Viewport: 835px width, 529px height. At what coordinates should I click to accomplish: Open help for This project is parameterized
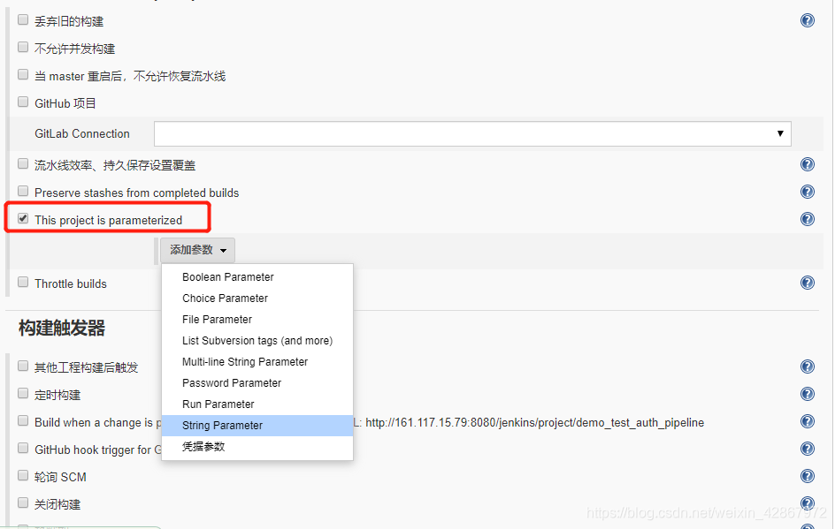pos(808,219)
